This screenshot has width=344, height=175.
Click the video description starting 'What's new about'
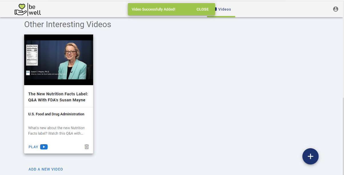pyautogui.click(x=57, y=131)
